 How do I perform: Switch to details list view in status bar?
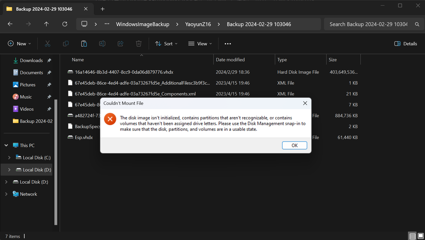412,236
